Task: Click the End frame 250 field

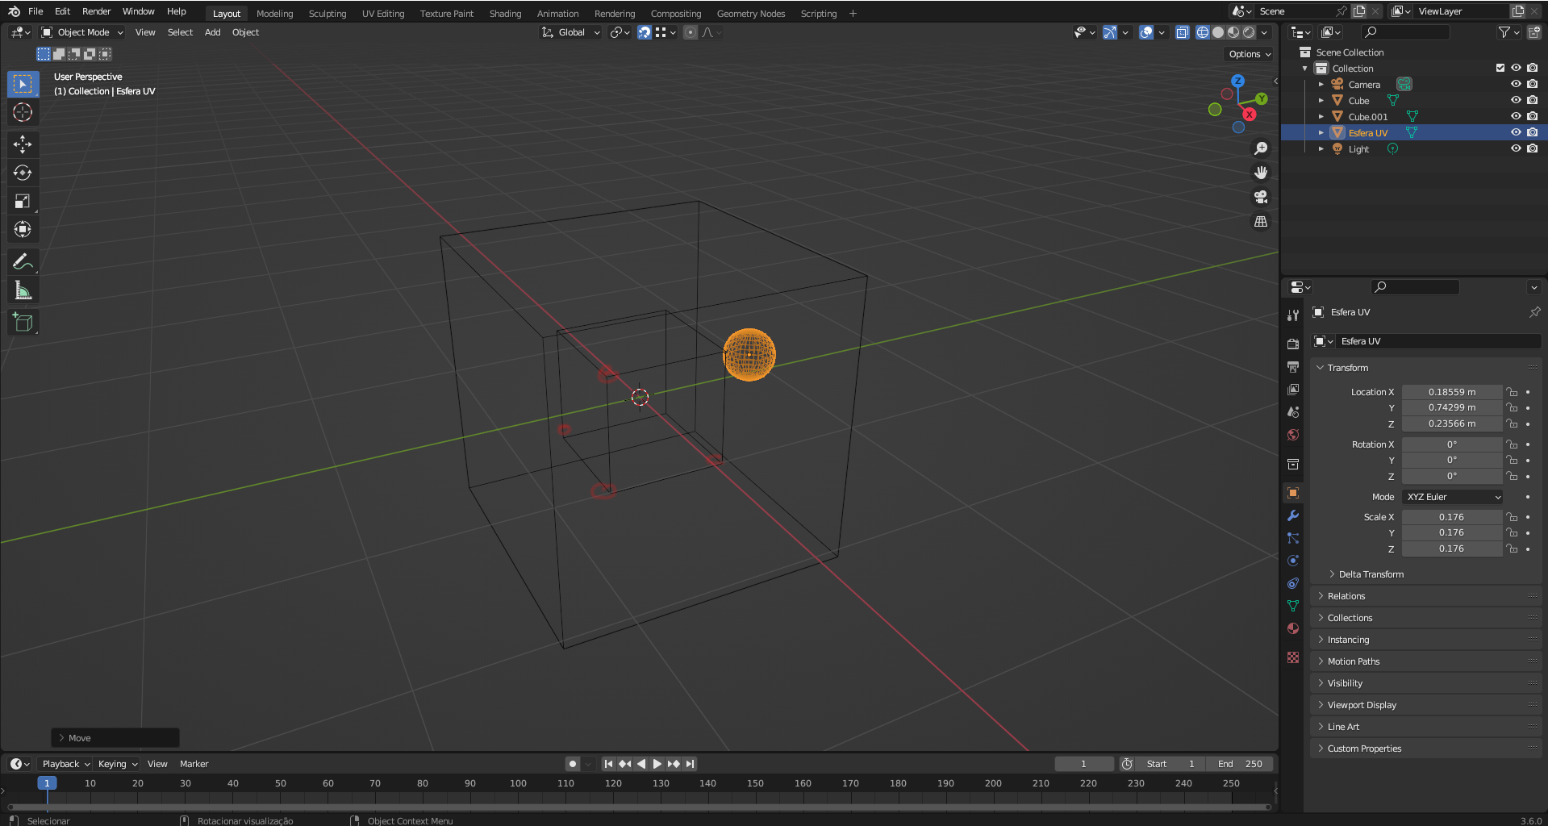Action: coord(1240,764)
